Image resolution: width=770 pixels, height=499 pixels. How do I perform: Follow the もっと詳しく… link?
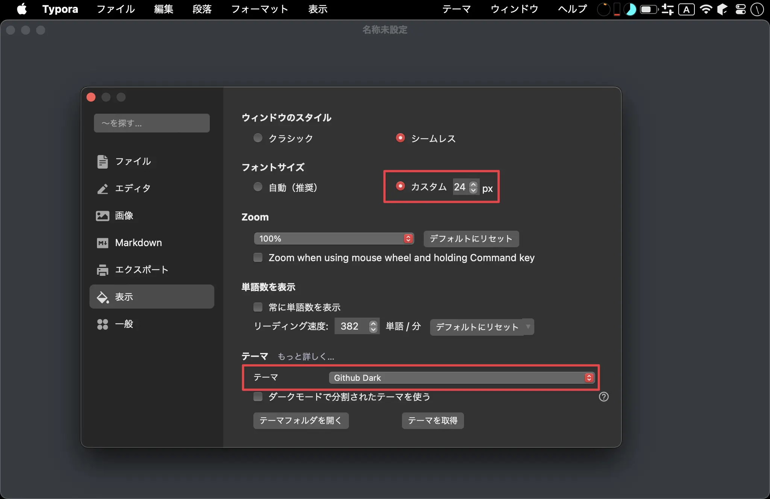click(306, 356)
